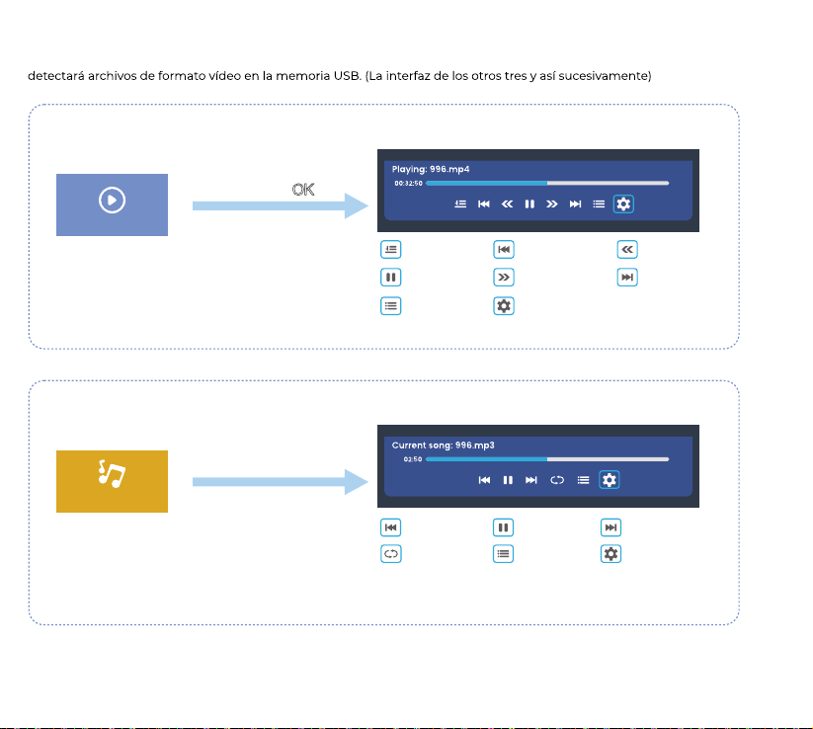The image size is (813, 729).
Task: Click gear legend icon below music player
Action: [610, 554]
